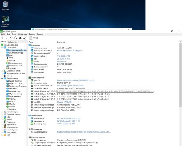Open the Справка menu
This screenshot has height=146, width=182.
pyautogui.click(x=40, y=34)
